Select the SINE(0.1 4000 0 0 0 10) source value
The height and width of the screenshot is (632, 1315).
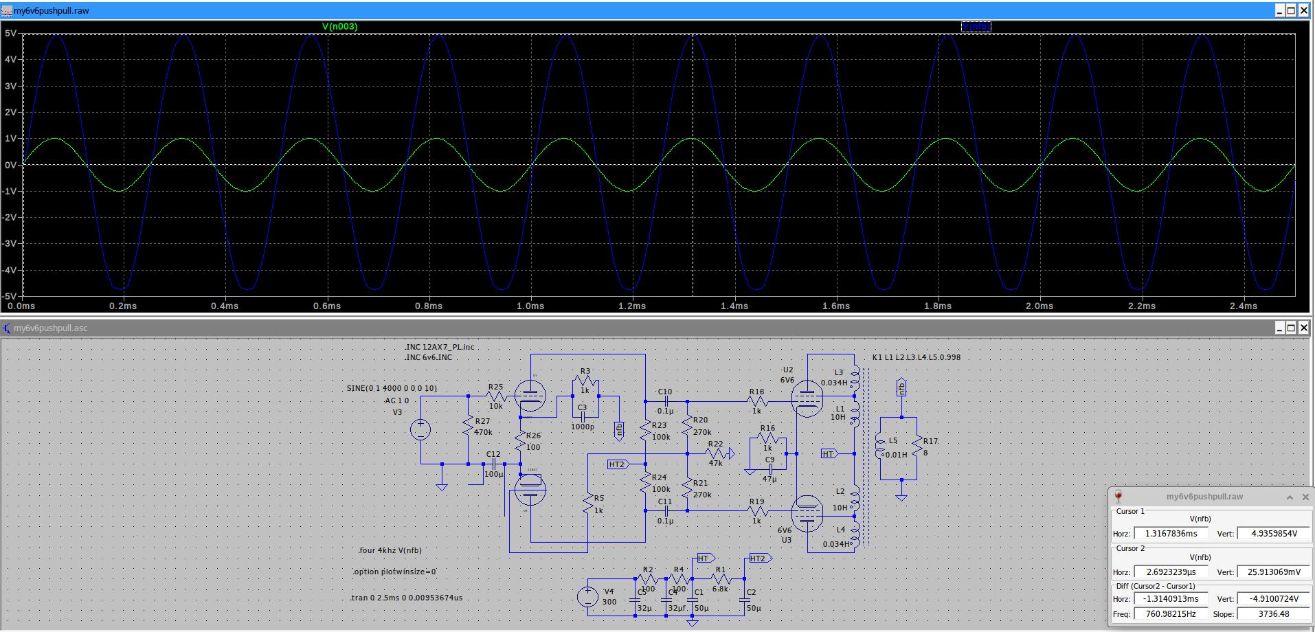pos(392,388)
